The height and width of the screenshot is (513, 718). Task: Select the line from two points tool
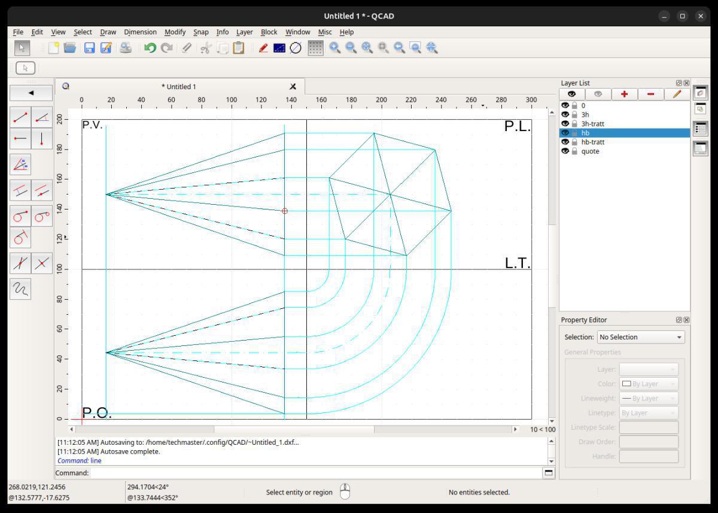tap(20, 117)
